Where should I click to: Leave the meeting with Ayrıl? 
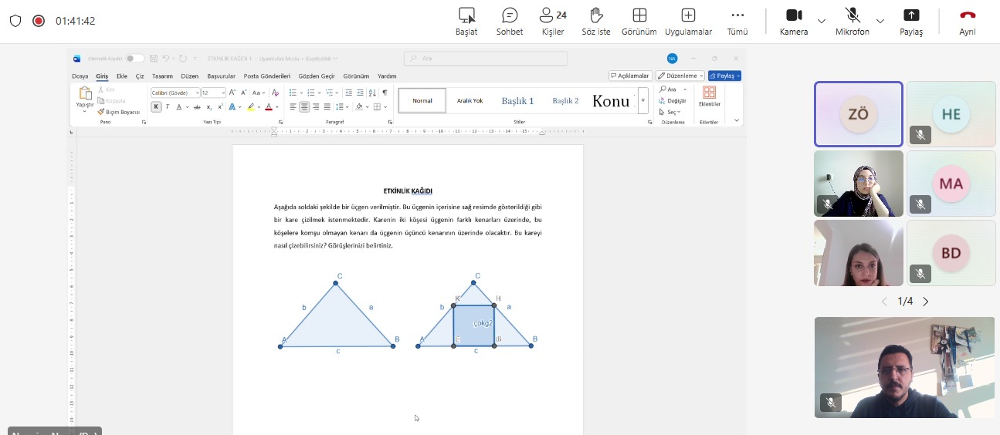[x=968, y=22]
